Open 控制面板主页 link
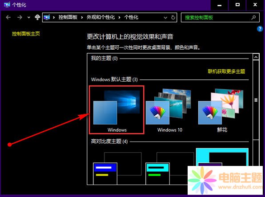Viewport: 265px width, 197px height. [26, 34]
